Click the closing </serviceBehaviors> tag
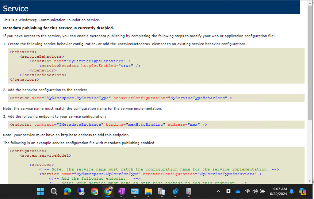 click(43, 75)
